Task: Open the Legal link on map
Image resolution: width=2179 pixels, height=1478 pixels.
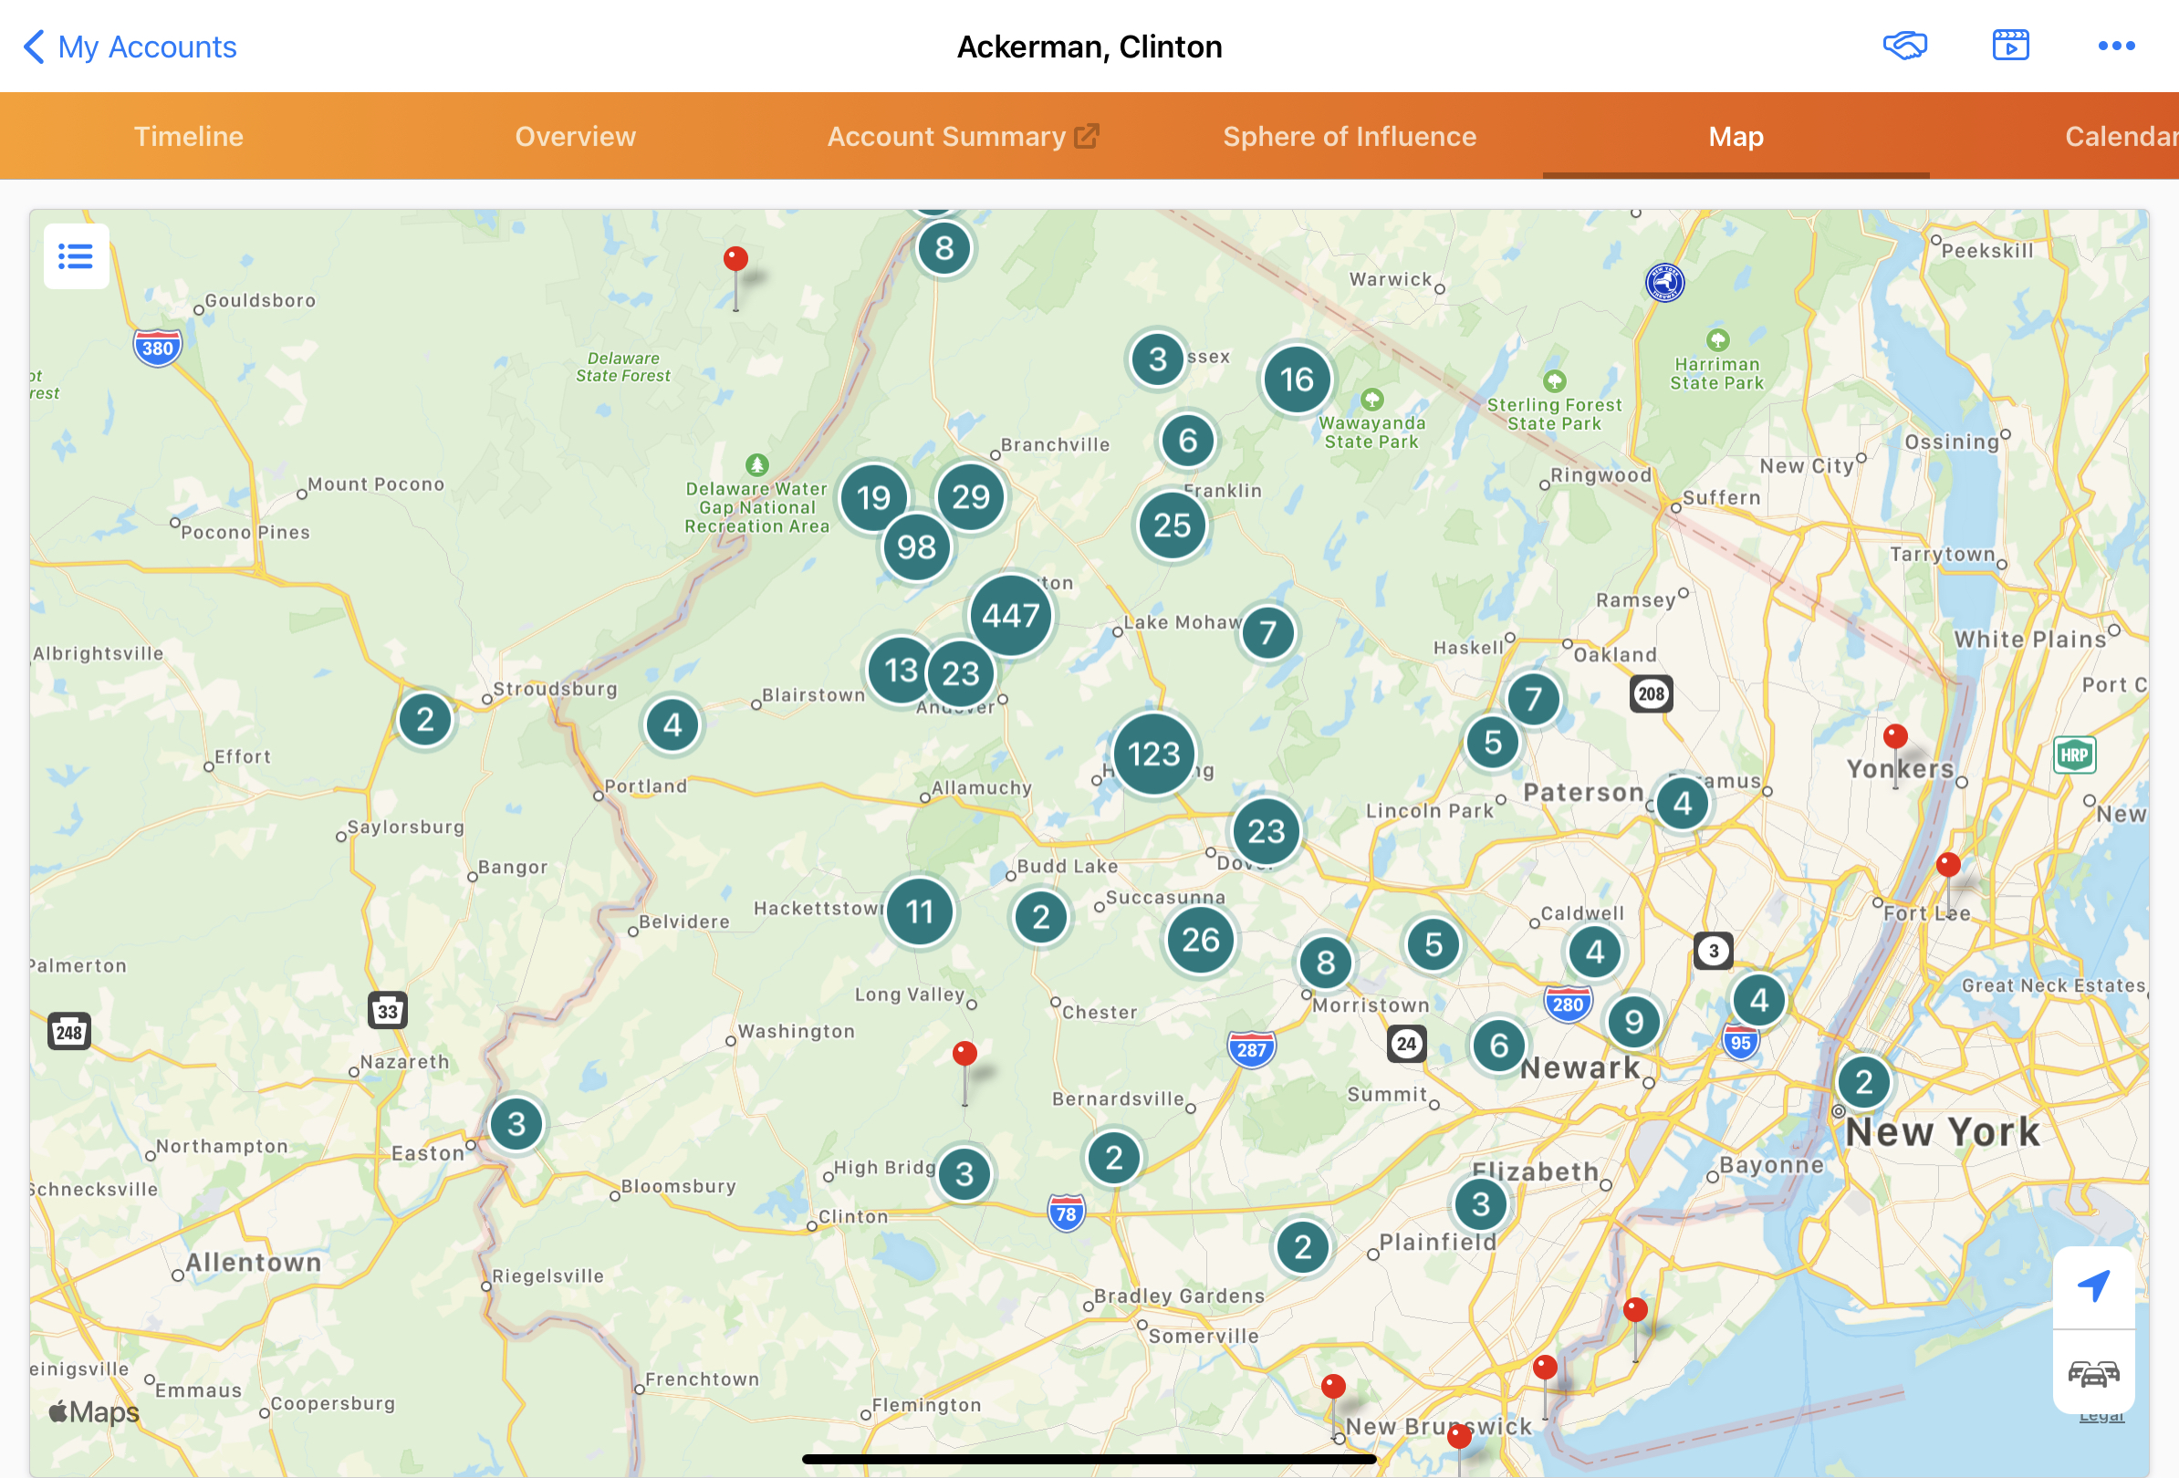Action: 2101,1418
